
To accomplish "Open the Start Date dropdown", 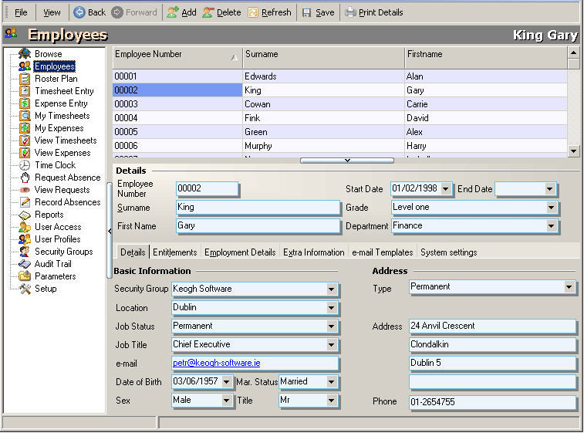I will point(445,189).
